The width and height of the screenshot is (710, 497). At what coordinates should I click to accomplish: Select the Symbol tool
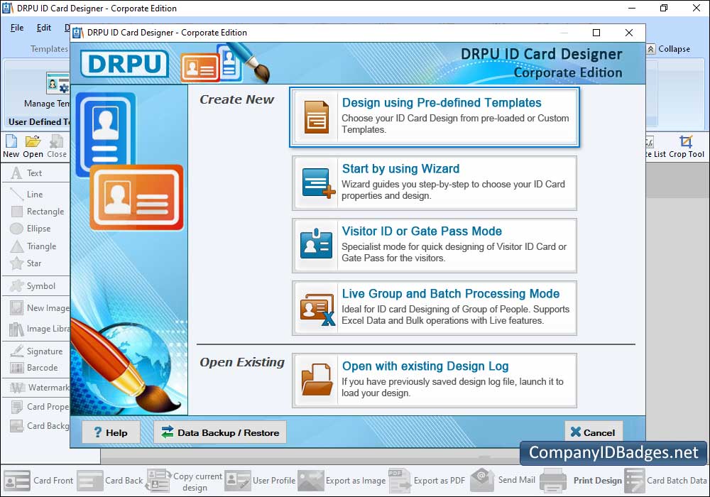tap(34, 286)
